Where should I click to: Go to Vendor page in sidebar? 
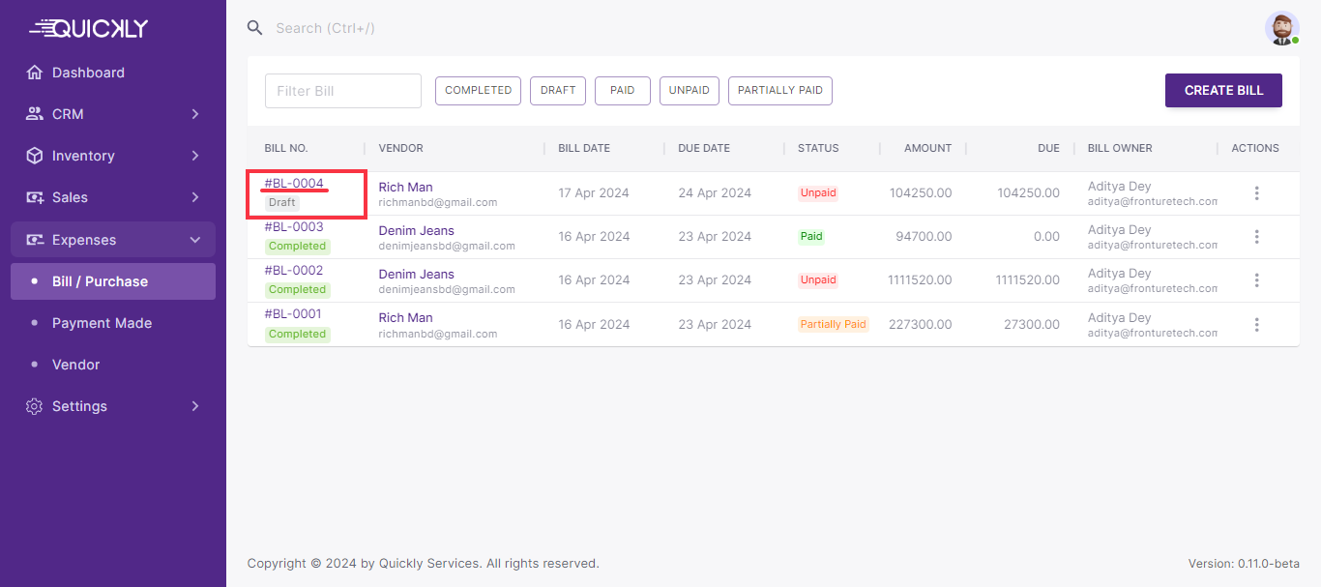pyautogui.click(x=75, y=365)
